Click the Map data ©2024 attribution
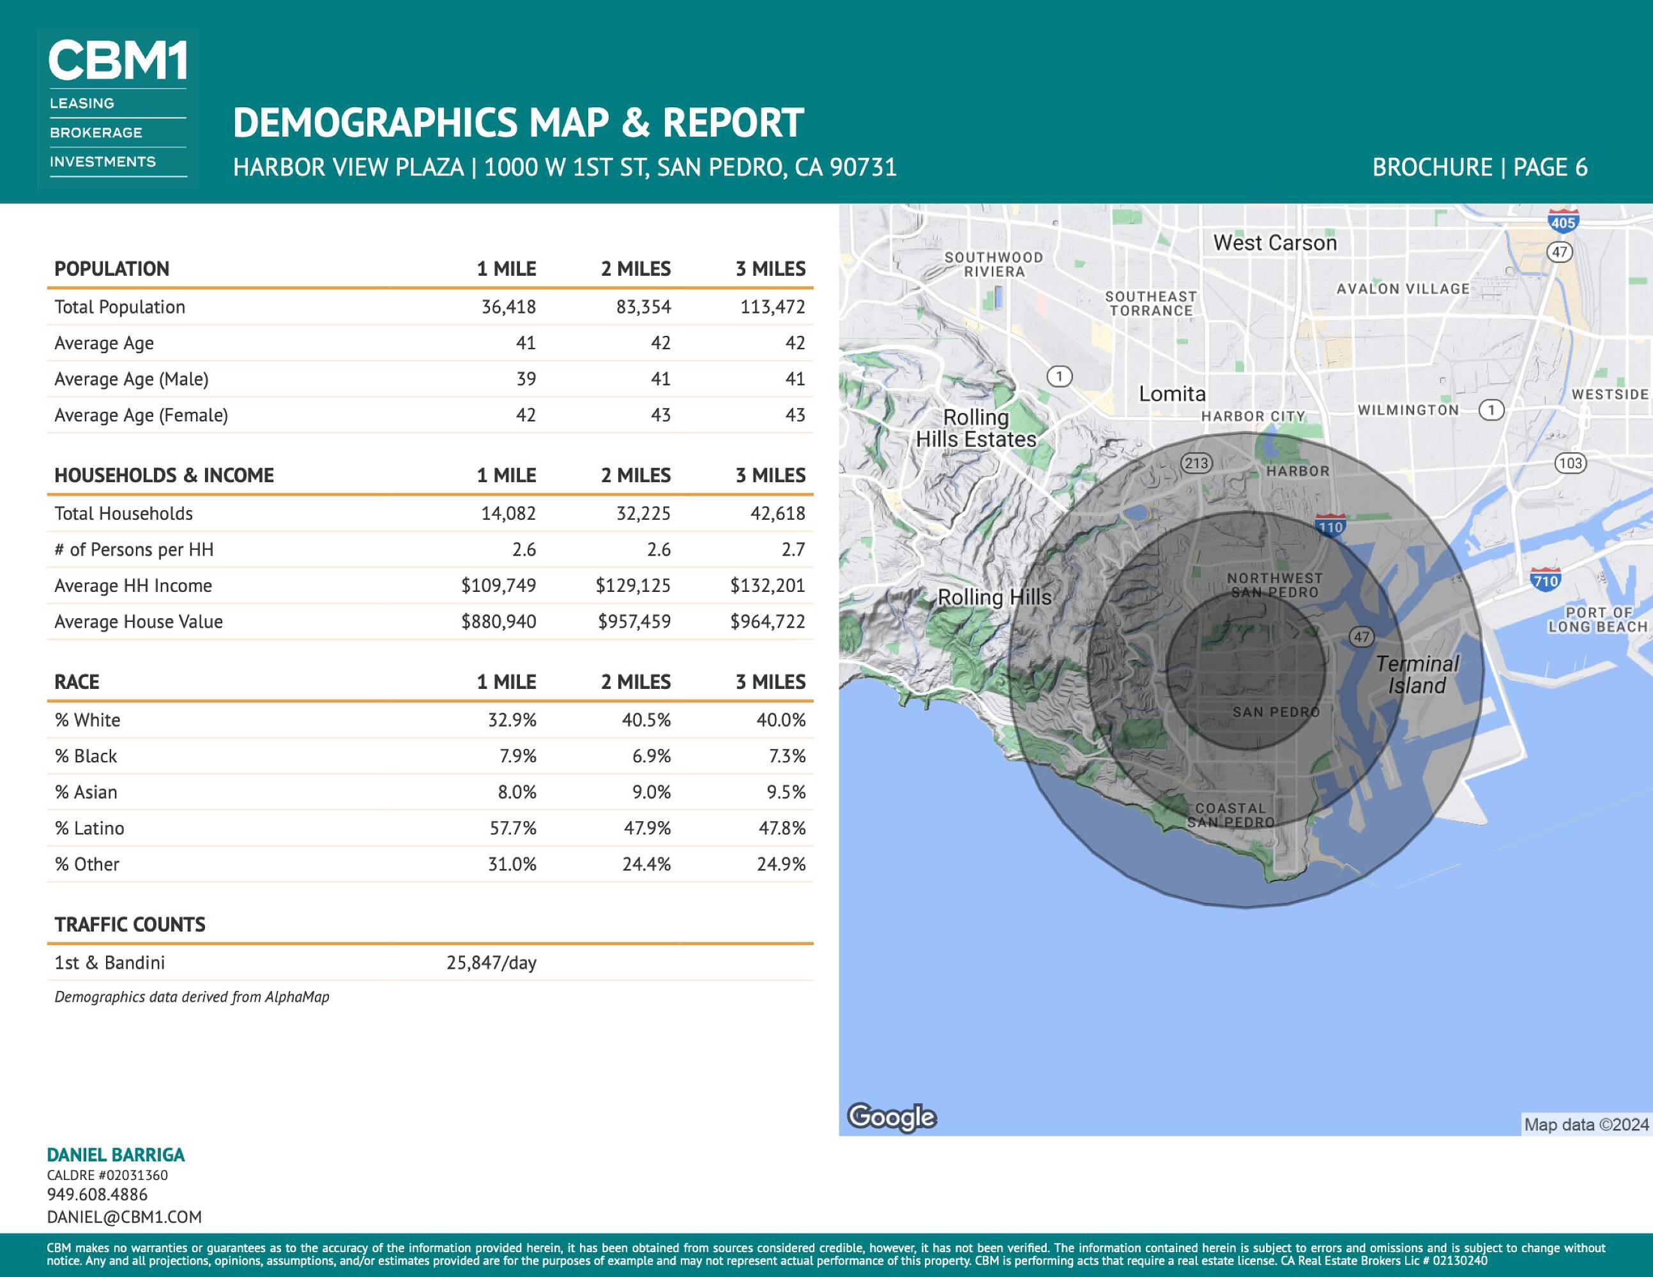 (x=1586, y=1125)
